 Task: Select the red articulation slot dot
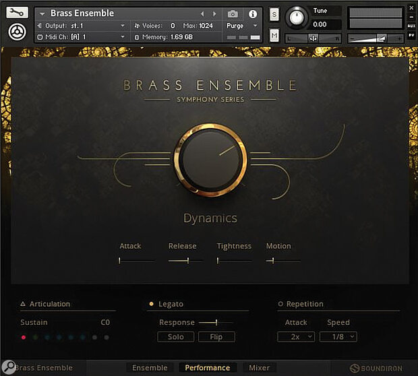[x=24, y=338]
